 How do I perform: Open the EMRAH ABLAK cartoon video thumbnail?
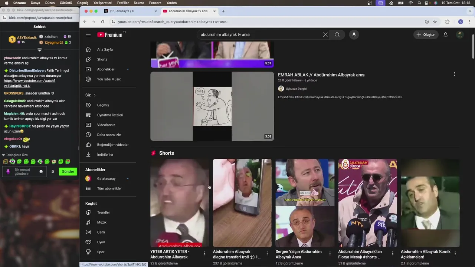212,106
